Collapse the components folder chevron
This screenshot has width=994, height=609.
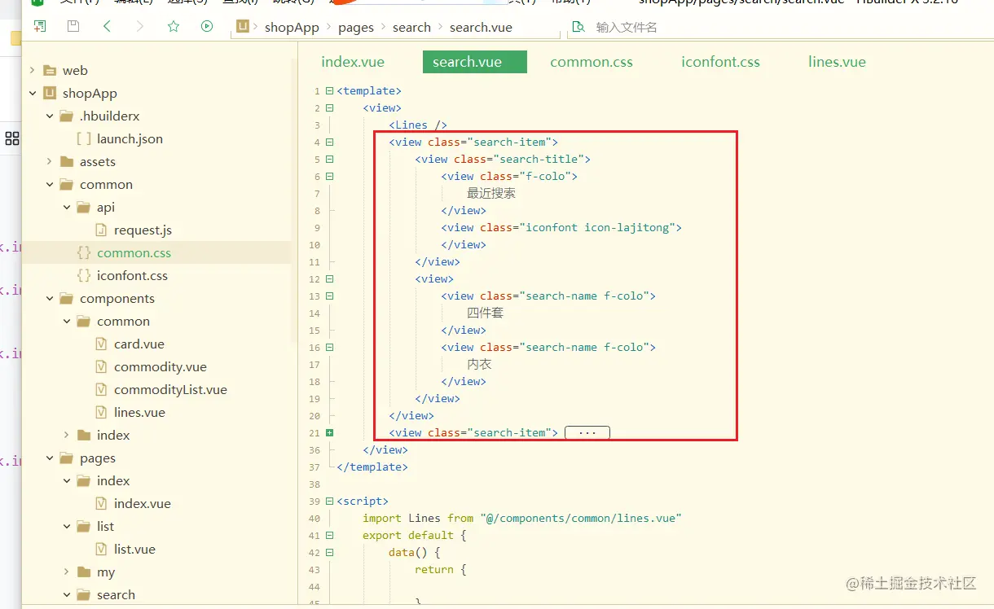click(50, 298)
